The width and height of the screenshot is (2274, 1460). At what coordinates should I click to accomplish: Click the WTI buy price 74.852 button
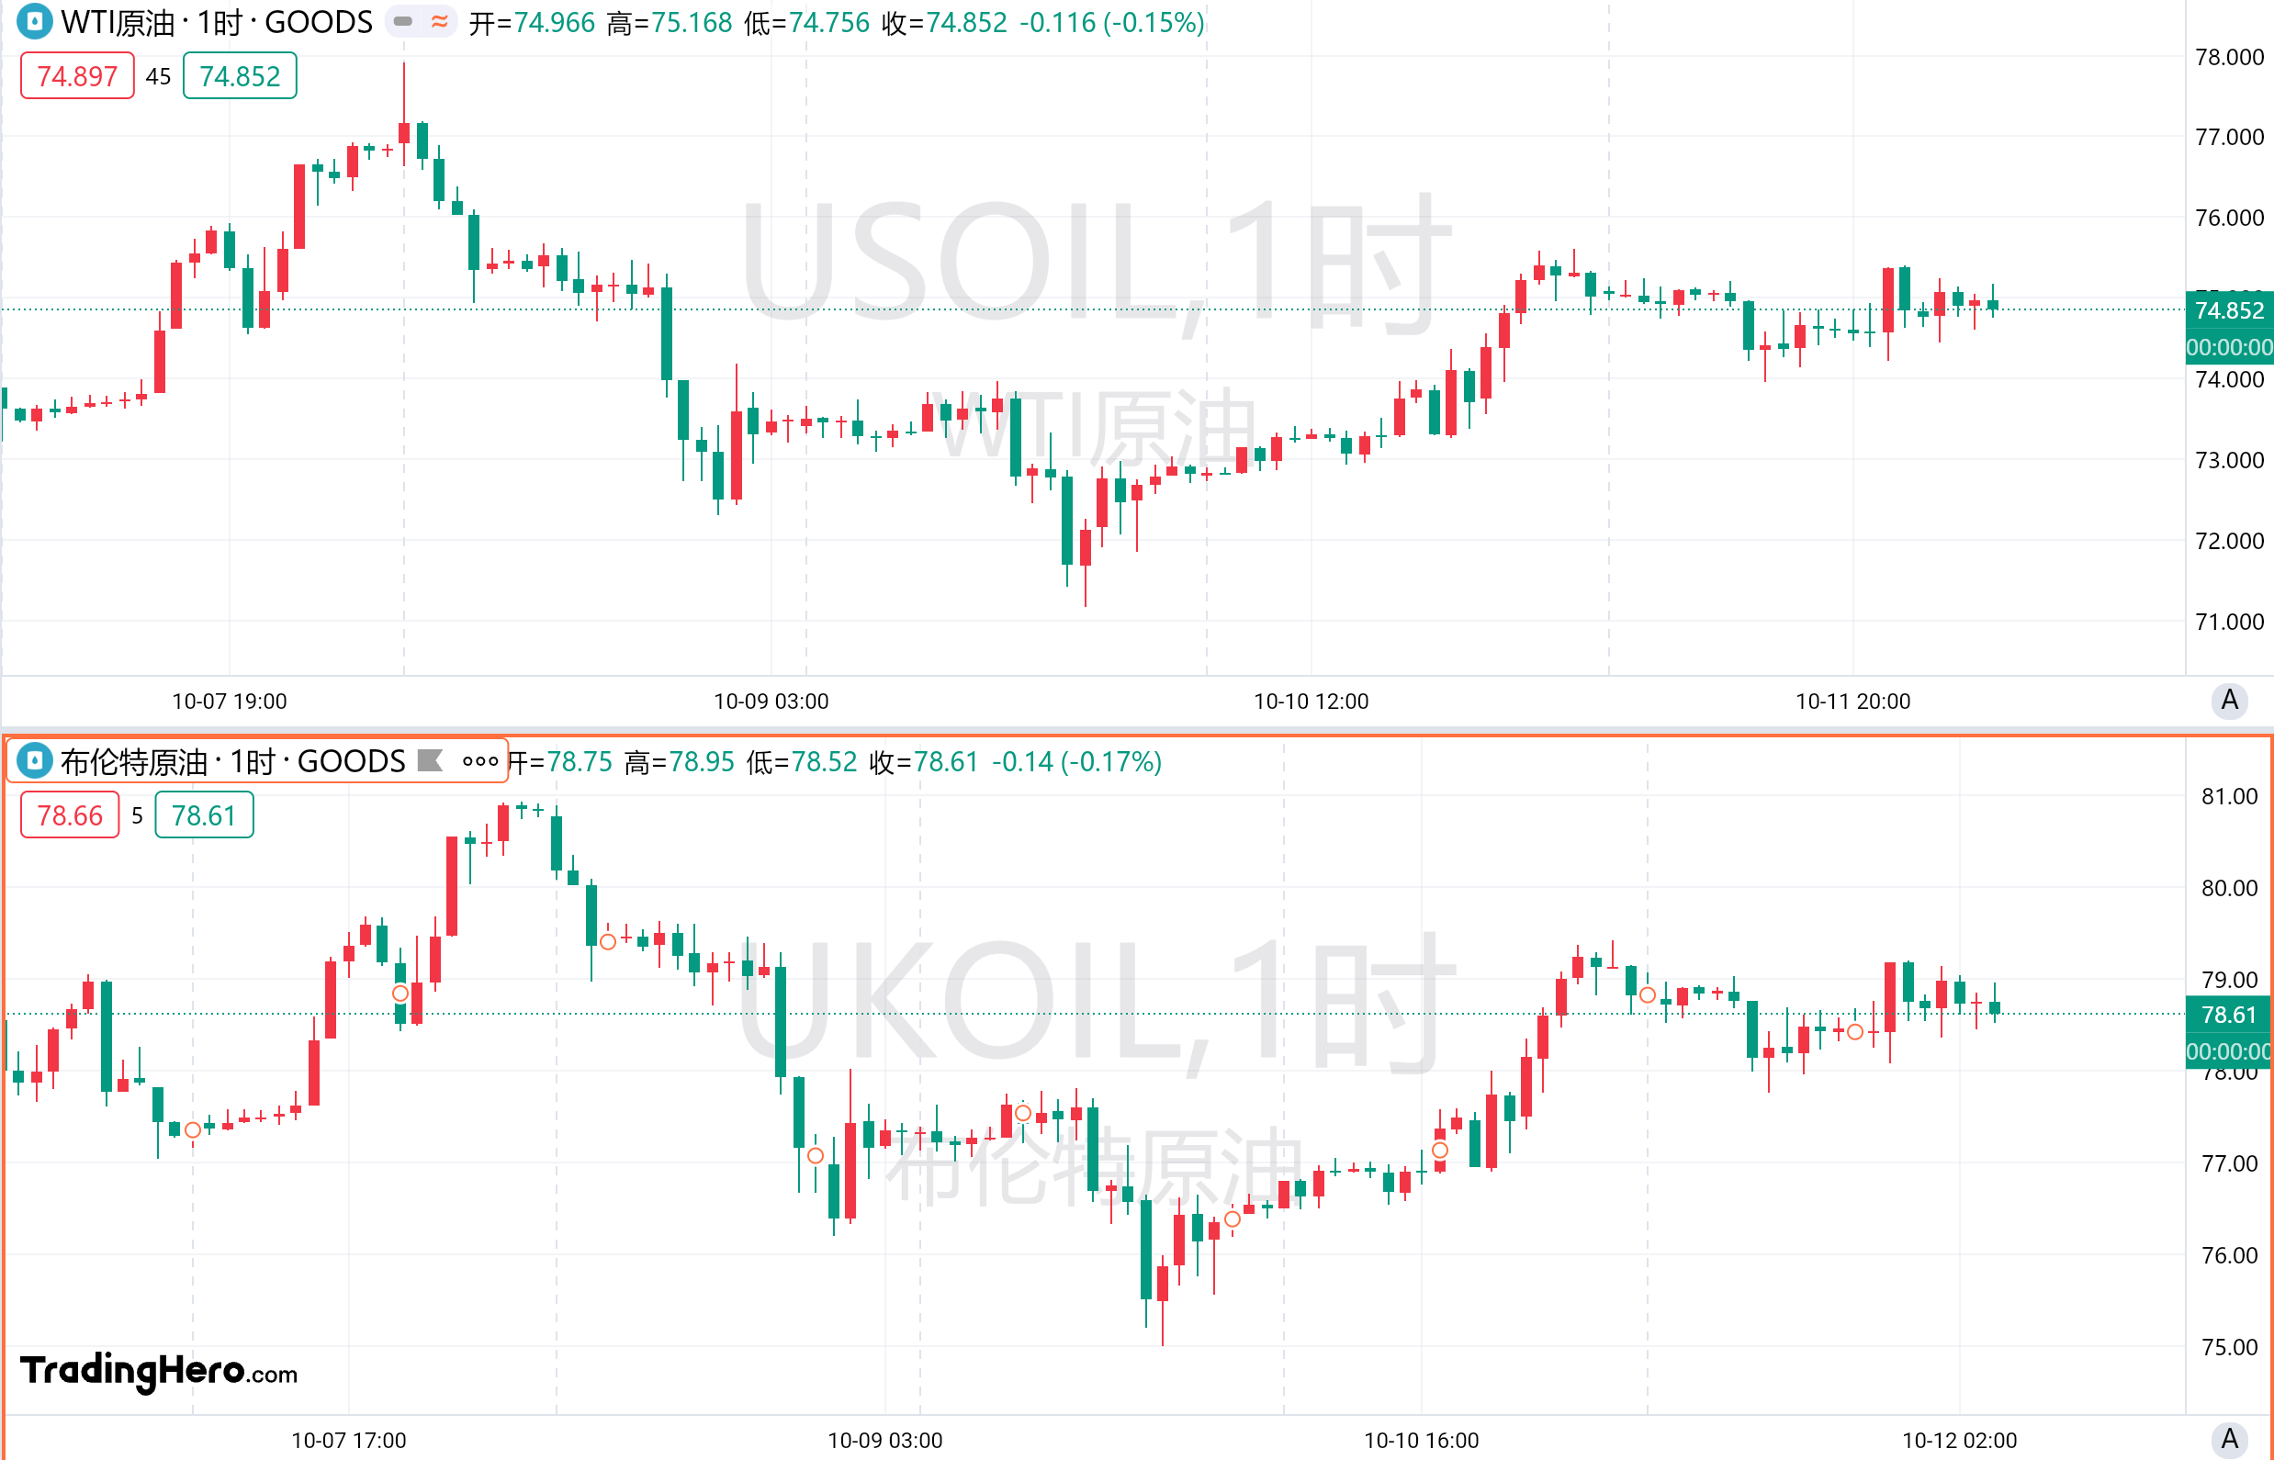[239, 76]
